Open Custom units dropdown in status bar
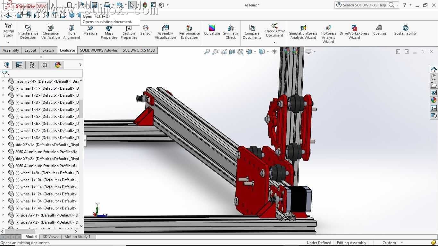The height and width of the screenshot is (246, 438). 402,243
